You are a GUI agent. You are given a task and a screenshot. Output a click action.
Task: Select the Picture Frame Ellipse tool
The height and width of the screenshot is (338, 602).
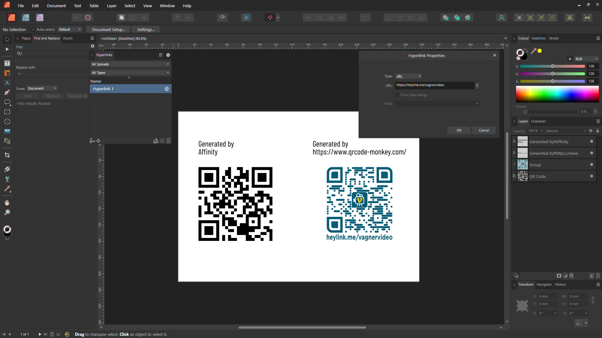7,122
